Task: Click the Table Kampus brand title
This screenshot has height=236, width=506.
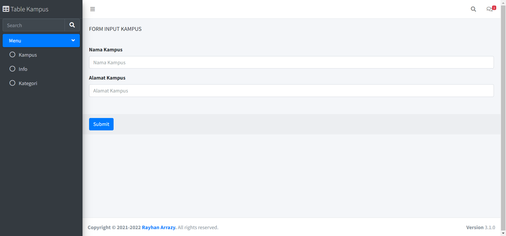Action: point(30,9)
